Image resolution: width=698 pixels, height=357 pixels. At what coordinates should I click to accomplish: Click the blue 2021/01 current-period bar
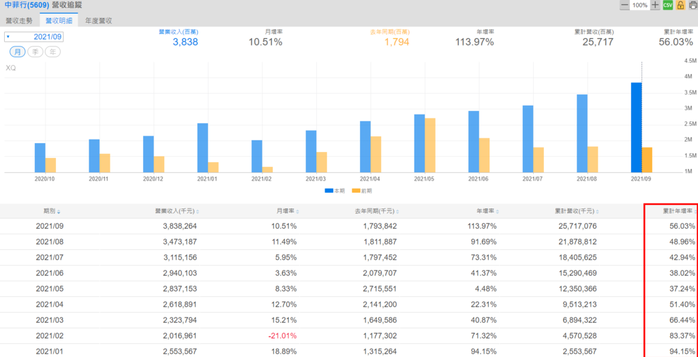tap(202, 148)
